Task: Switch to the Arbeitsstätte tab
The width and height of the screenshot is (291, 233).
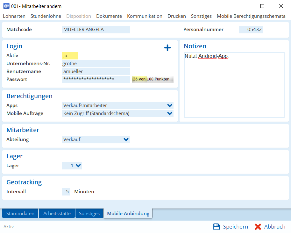Action: 57,214
